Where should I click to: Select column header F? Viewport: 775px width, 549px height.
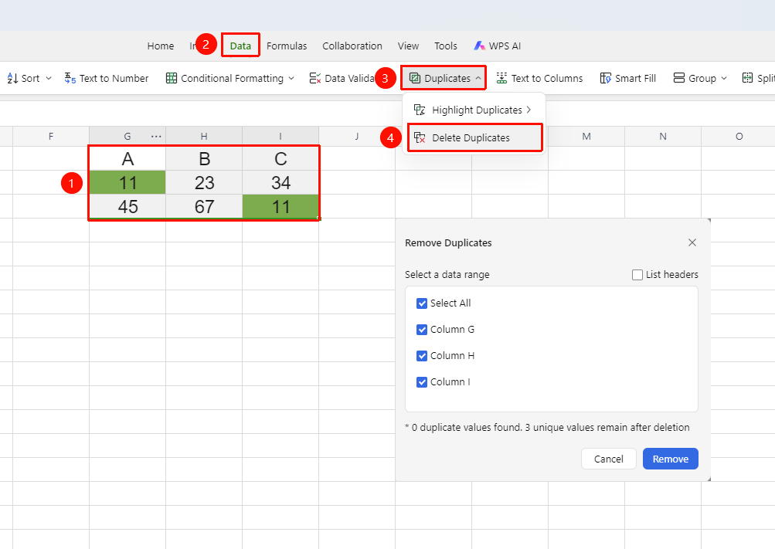pyautogui.click(x=51, y=136)
